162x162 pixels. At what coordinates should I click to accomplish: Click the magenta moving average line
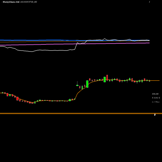coord(75,44)
